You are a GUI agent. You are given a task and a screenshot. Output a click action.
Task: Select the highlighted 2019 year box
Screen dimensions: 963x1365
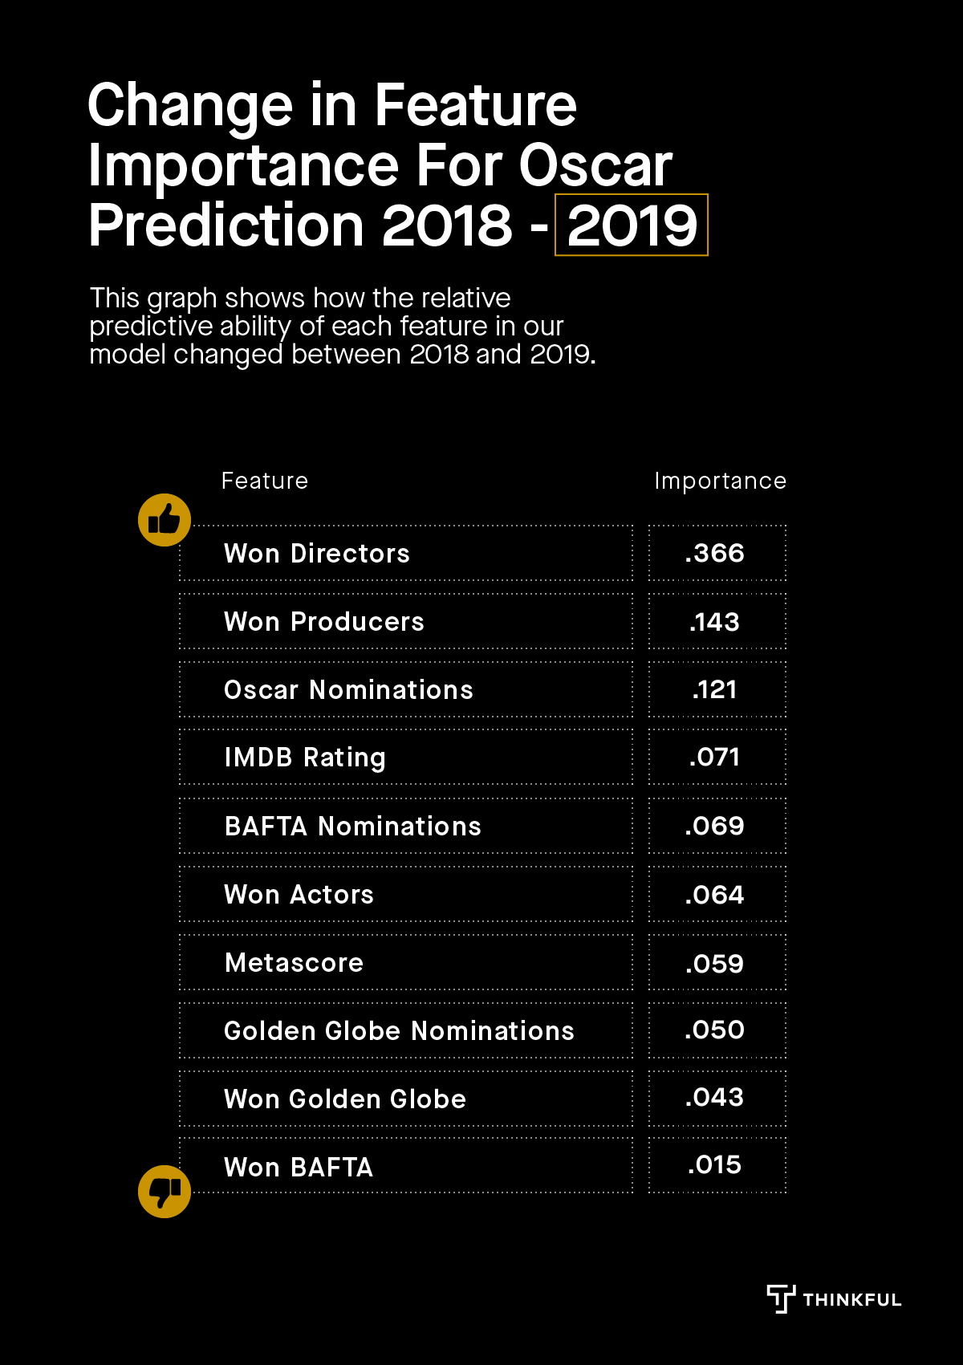[632, 225]
